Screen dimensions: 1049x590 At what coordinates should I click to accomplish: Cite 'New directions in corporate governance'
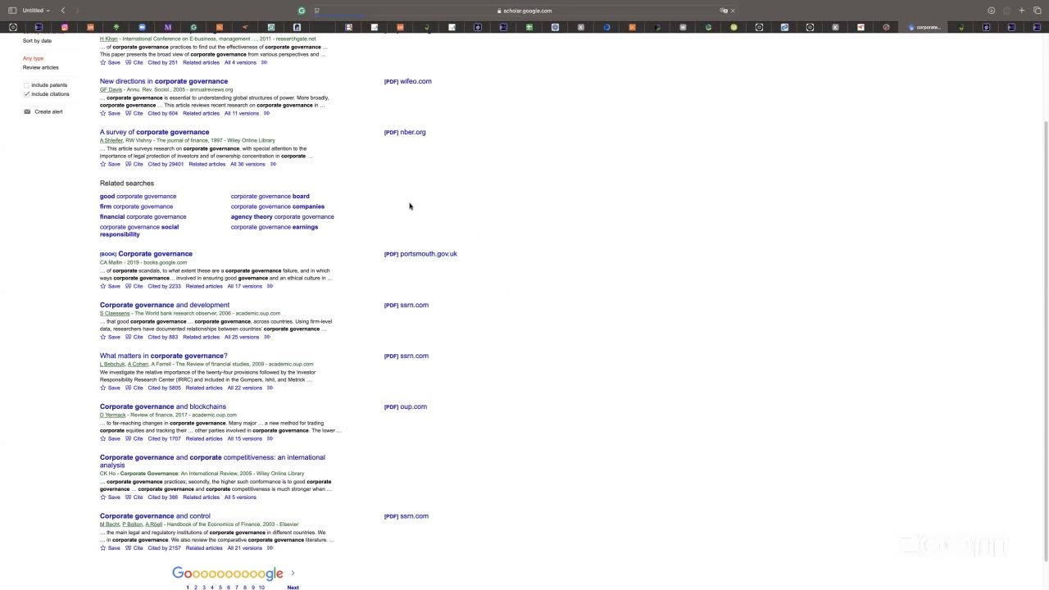(x=134, y=113)
